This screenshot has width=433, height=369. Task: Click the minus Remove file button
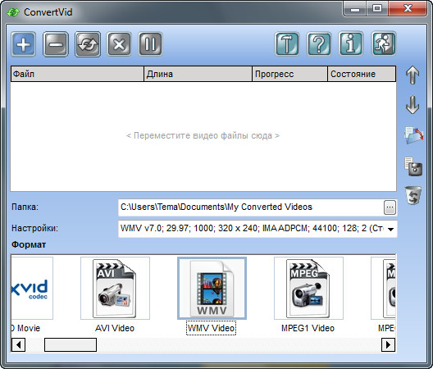56,44
